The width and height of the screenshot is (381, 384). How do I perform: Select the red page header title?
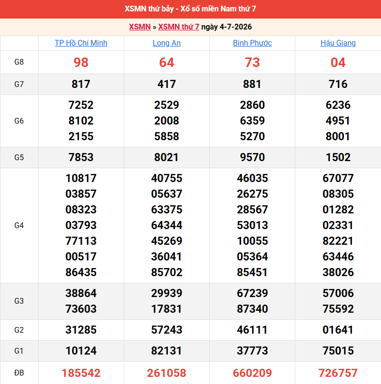pyautogui.click(x=190, y=9)
